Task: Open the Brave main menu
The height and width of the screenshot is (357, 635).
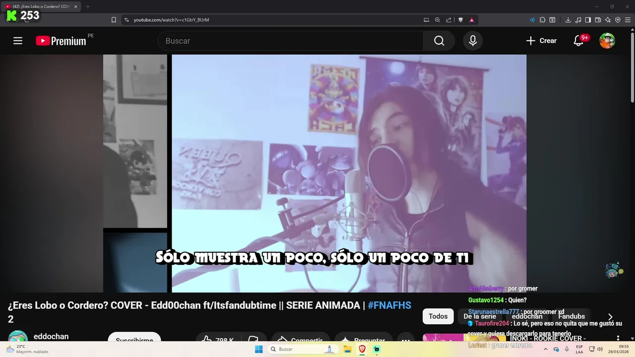Action: pos(628,20)
